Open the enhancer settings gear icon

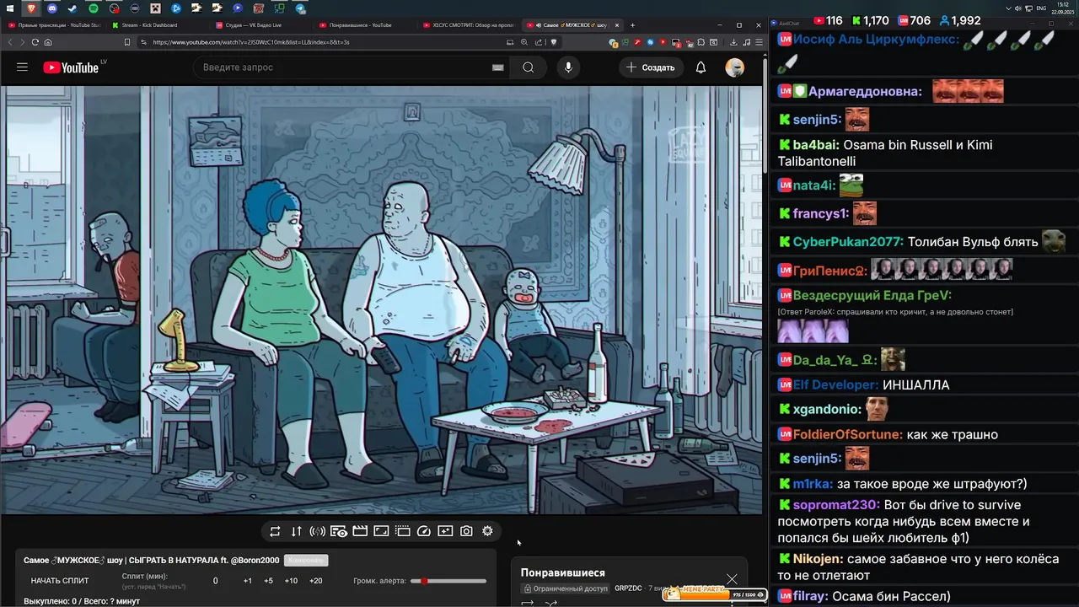487,531
